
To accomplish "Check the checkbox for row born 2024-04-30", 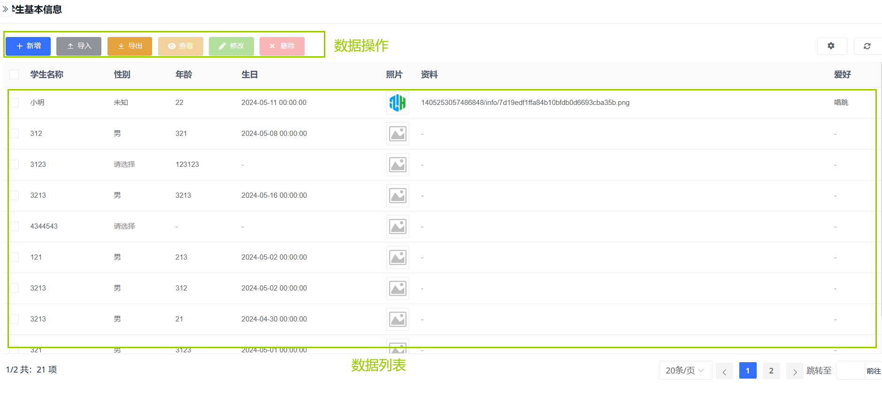I will click(x=14, y=319).
